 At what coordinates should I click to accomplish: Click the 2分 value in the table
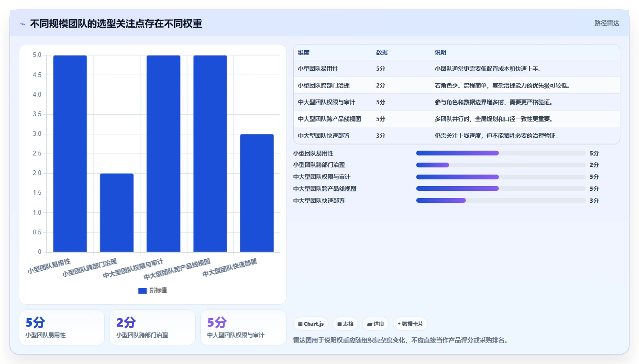click(381, 86)
